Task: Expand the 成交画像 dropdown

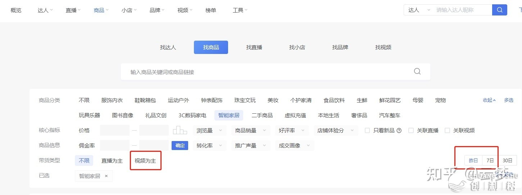Action: (294, 146)
